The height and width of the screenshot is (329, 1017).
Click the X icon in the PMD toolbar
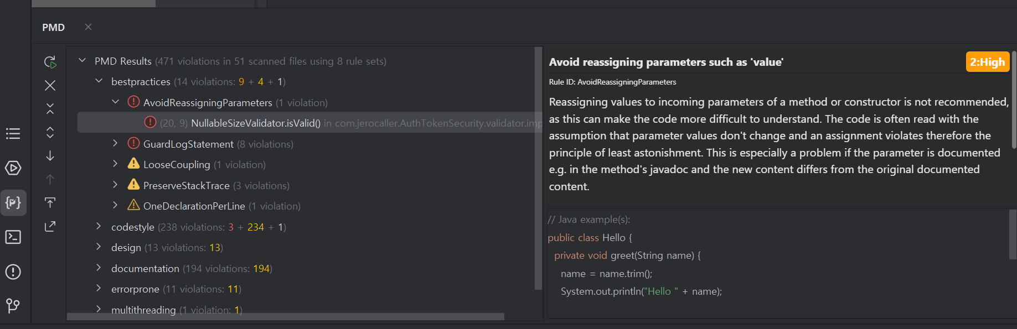(x=50, y=85)
